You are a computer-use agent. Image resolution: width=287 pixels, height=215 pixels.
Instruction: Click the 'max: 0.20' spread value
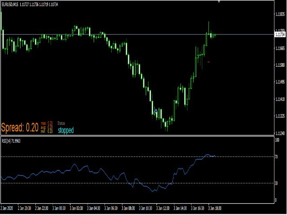(47, 123)
